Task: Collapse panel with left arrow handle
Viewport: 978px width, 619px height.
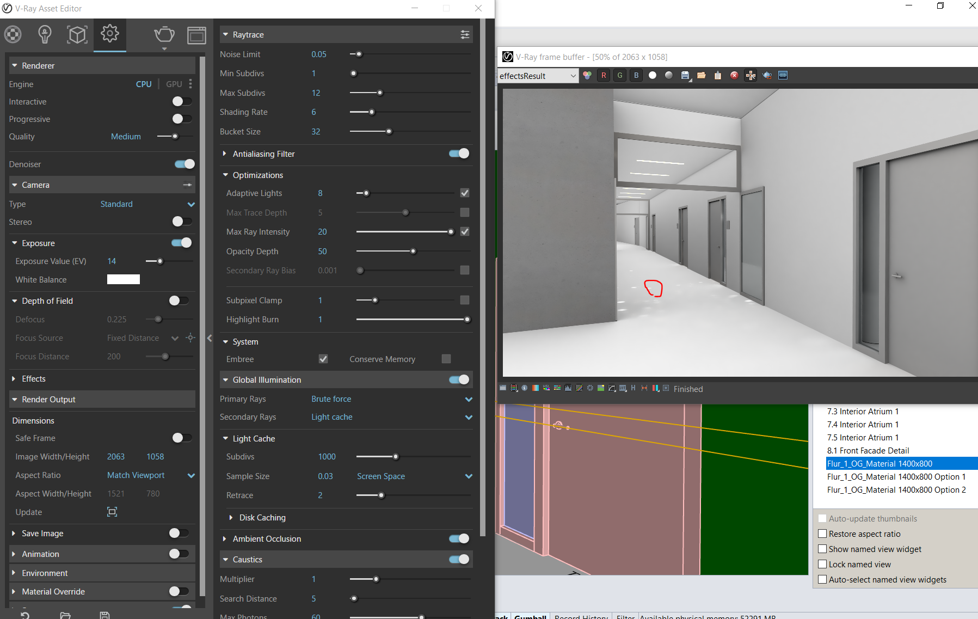Action: click(210, 338)
